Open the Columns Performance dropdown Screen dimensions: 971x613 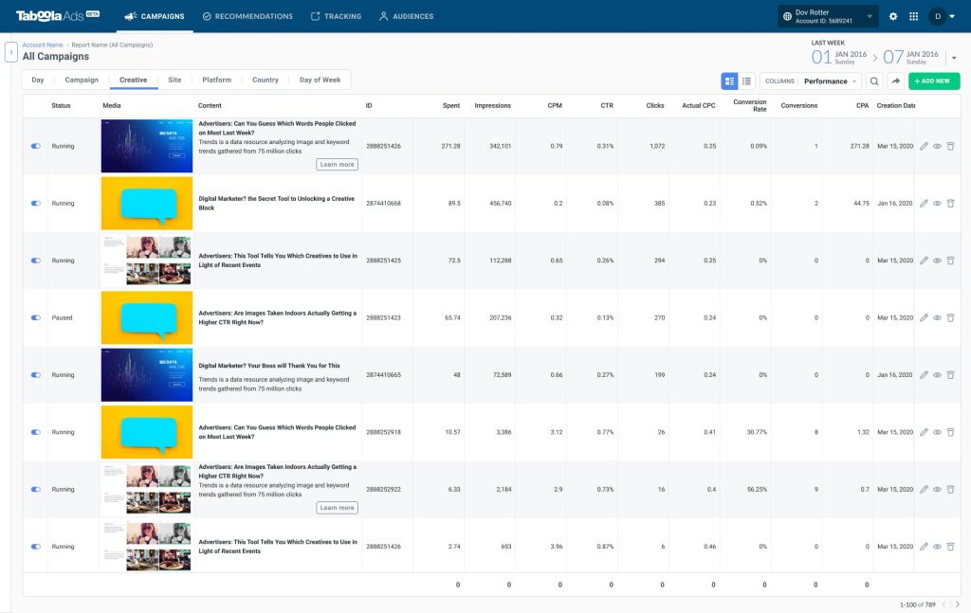pyautogui.click(x=810, y=81)
